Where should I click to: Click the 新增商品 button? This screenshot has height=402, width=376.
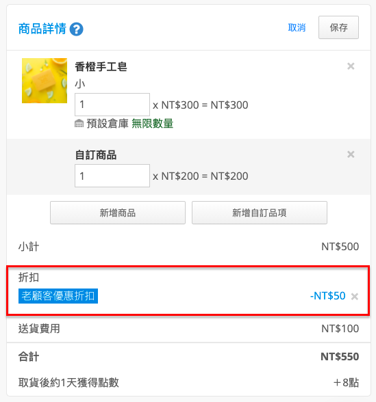(x=118, y=213)
